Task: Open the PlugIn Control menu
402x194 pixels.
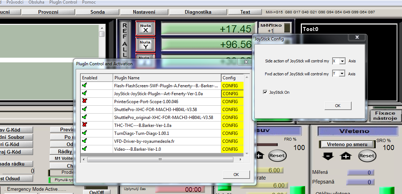Action: [63, 2]
